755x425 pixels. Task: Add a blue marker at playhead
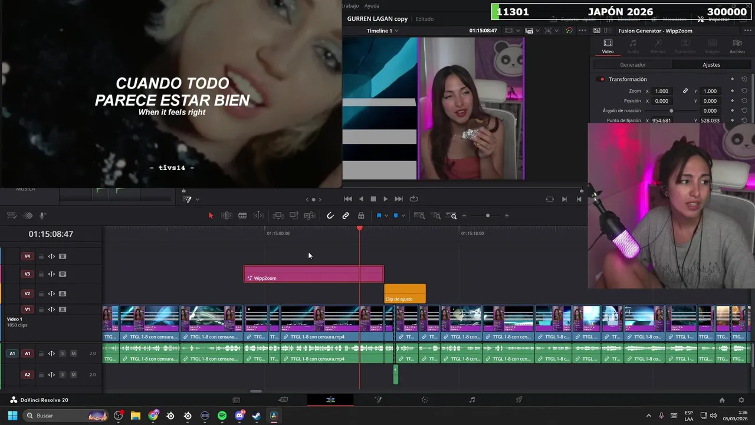tap(396, 215)
